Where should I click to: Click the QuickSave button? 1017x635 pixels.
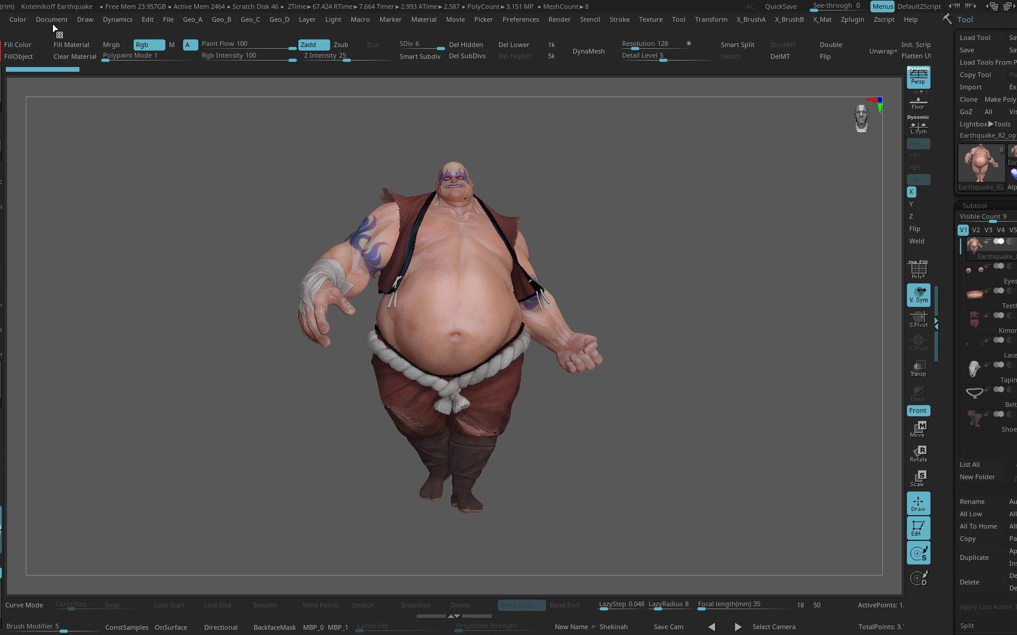click(781, 6)
